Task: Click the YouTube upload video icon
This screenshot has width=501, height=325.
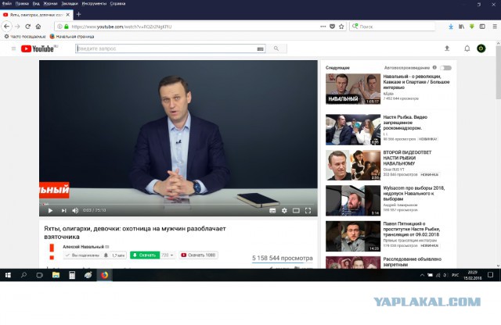Action: [447, 48]
